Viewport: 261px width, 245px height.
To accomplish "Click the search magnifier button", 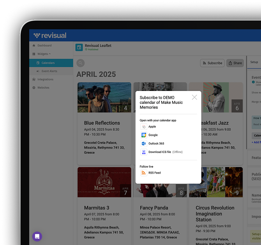I will click(x=80, y=63).
